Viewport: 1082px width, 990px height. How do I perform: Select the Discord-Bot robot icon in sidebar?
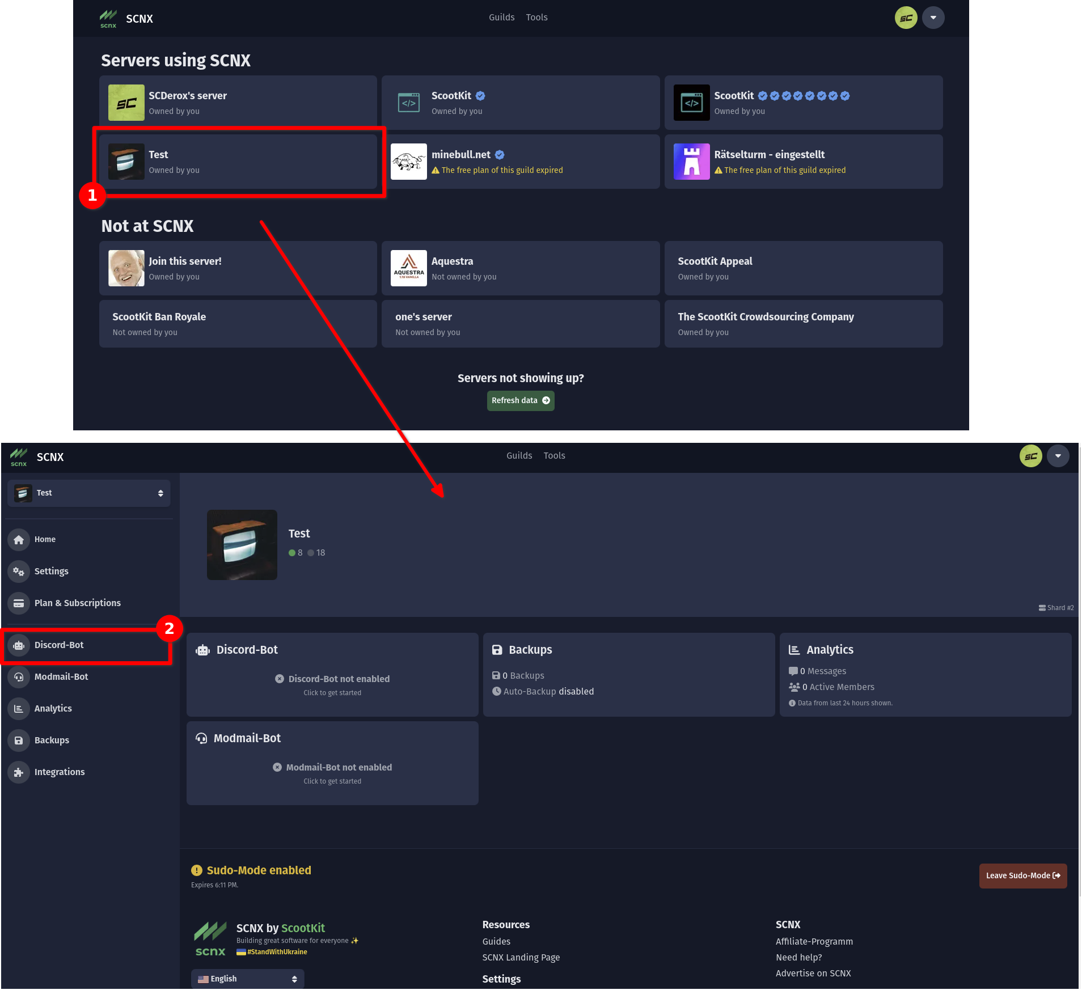19,645
